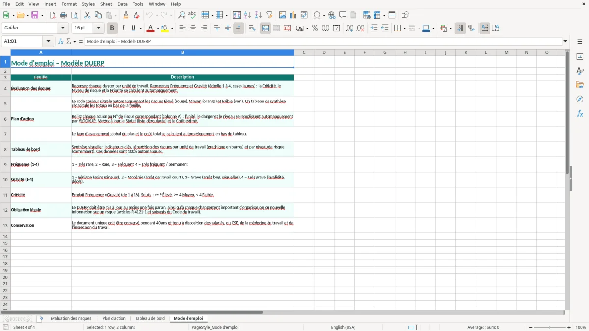The width and height of the screenshot is (589, 331).
Task: Click the zoom slider in the status bar
Action: click(x=550, y=327)
